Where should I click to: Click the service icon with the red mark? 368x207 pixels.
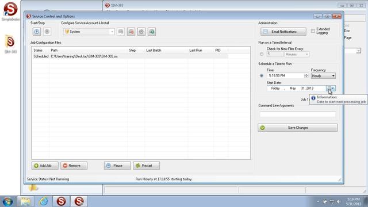tap(131, 32)
